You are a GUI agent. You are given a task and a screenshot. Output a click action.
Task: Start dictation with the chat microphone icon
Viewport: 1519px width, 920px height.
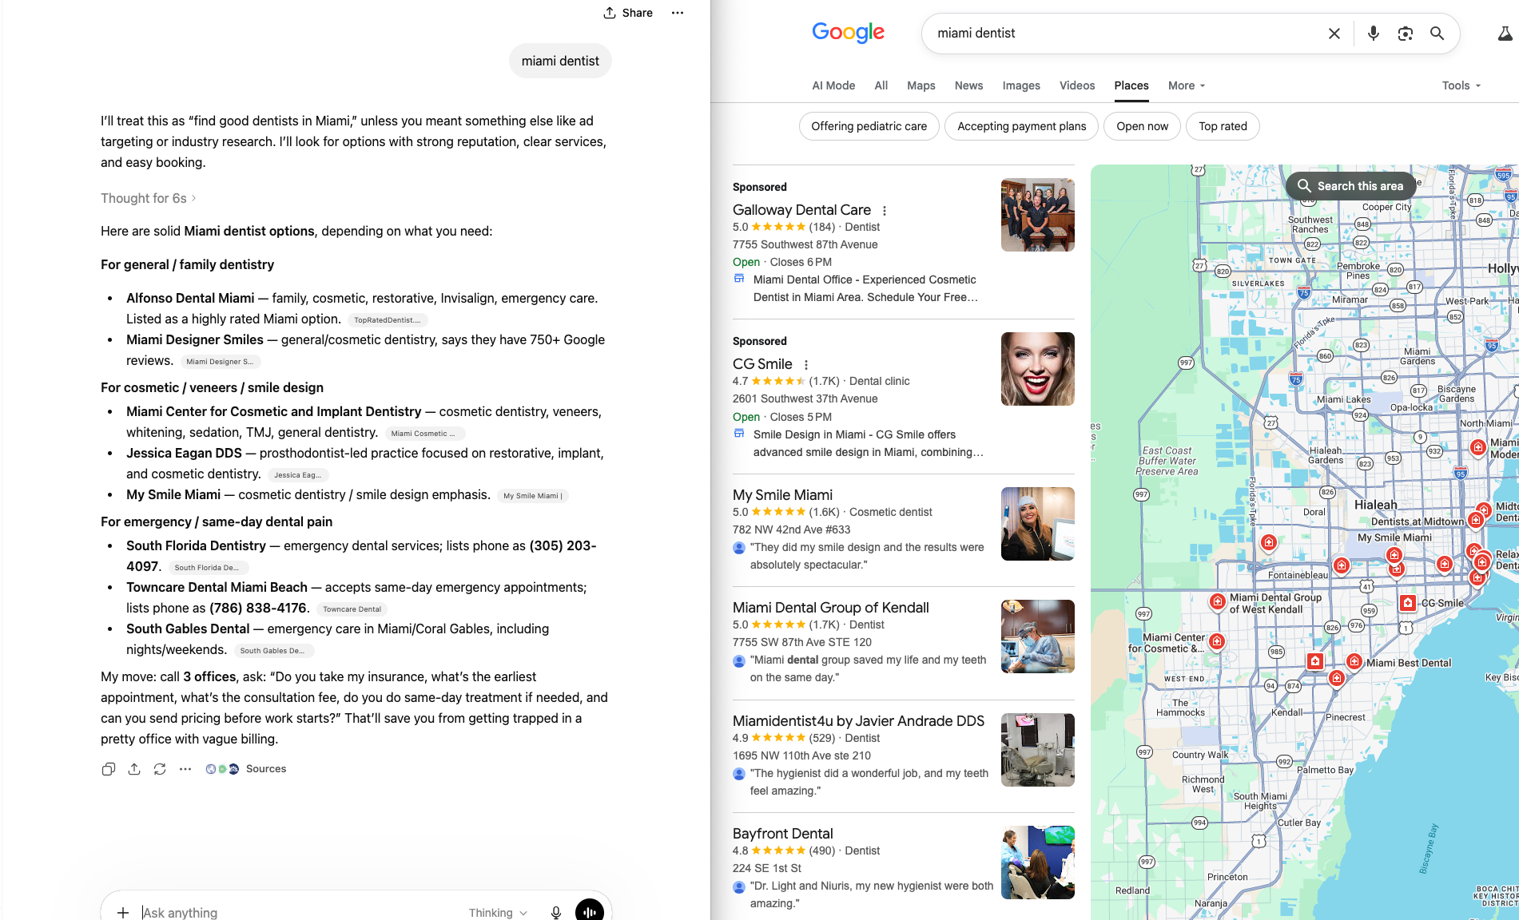(x=556, y=912)
